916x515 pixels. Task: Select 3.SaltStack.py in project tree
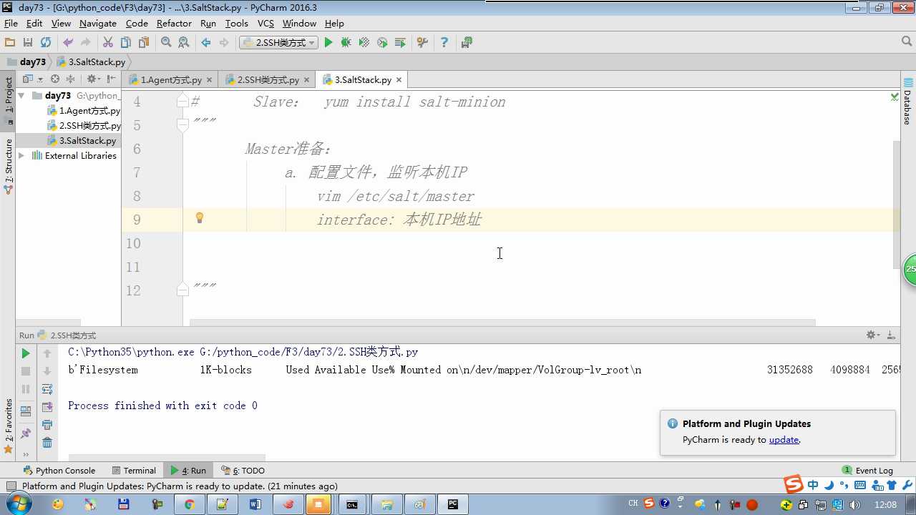[81, 141]
